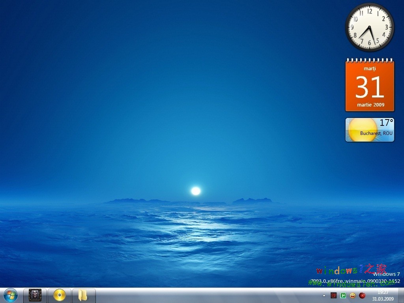Click Show Desktop at taskbar's far right

(402, 296)
